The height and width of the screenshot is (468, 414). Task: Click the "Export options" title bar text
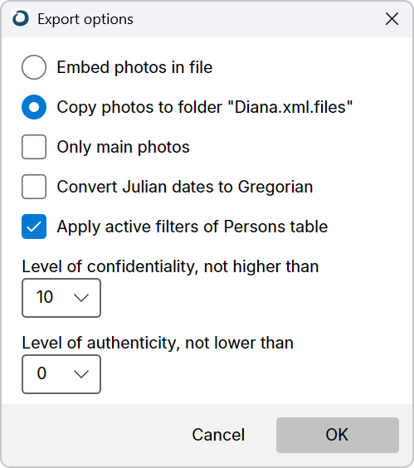(85, 19)
